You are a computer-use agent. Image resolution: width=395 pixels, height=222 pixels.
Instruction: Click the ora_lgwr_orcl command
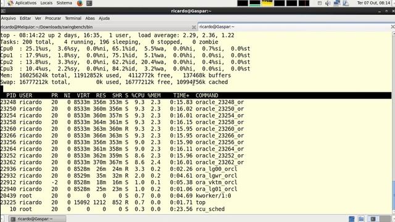(217, 176)
